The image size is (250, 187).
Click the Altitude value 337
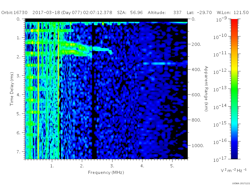tap(177, 12)
